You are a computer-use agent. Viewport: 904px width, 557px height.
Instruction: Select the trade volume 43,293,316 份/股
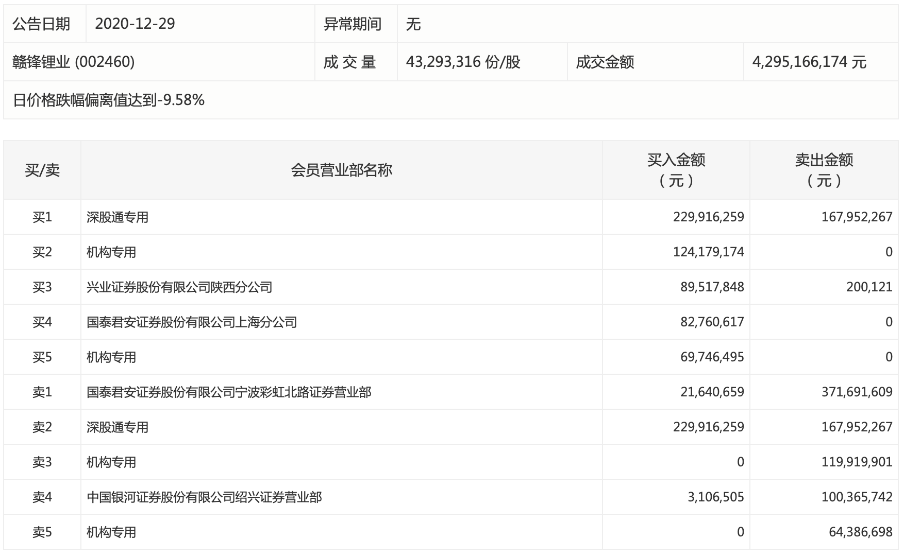pyautogui.click(x=463, y=62)
